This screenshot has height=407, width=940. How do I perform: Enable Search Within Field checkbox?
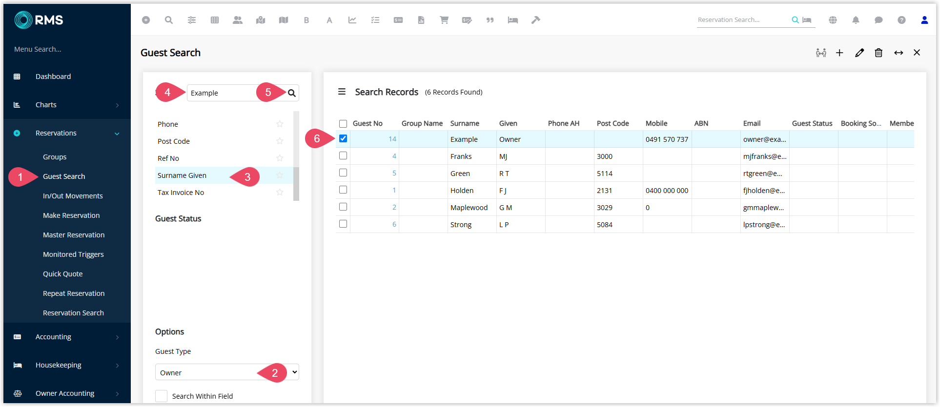161,396
